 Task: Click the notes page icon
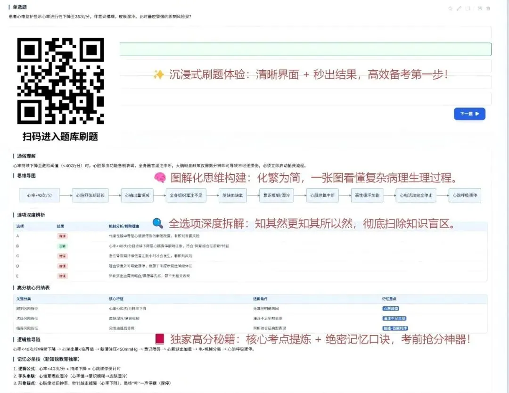click(468, 8)
